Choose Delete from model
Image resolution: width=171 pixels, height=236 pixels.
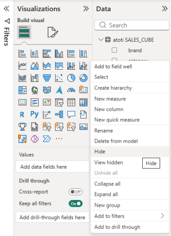[x=130, y=141]
